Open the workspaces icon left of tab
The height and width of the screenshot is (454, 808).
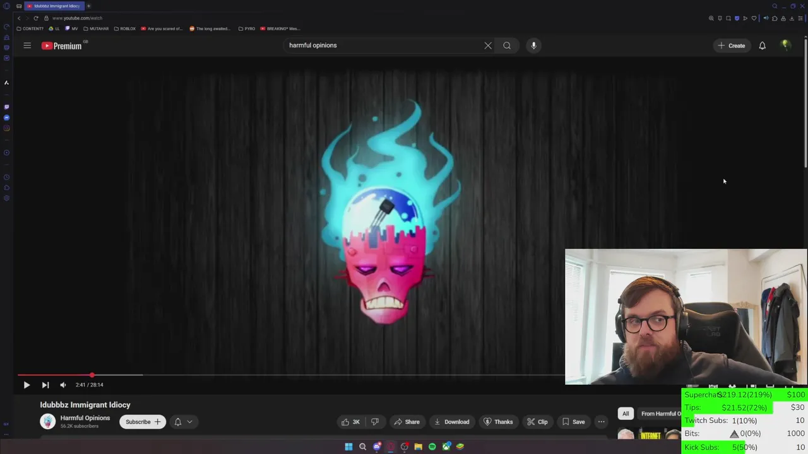pos(19,6)
